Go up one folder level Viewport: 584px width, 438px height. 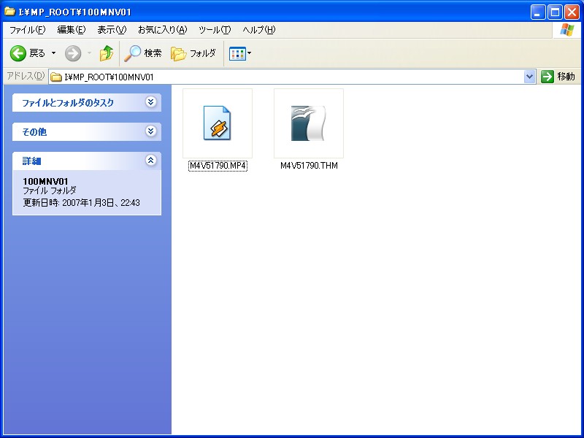pos(106,53)
